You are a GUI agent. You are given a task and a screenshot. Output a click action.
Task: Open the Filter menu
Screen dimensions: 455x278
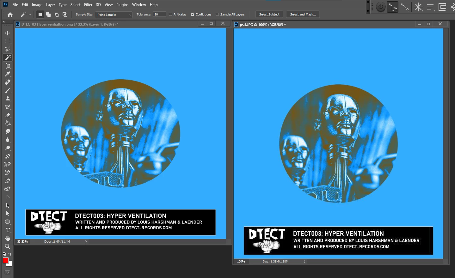(88, 5)
